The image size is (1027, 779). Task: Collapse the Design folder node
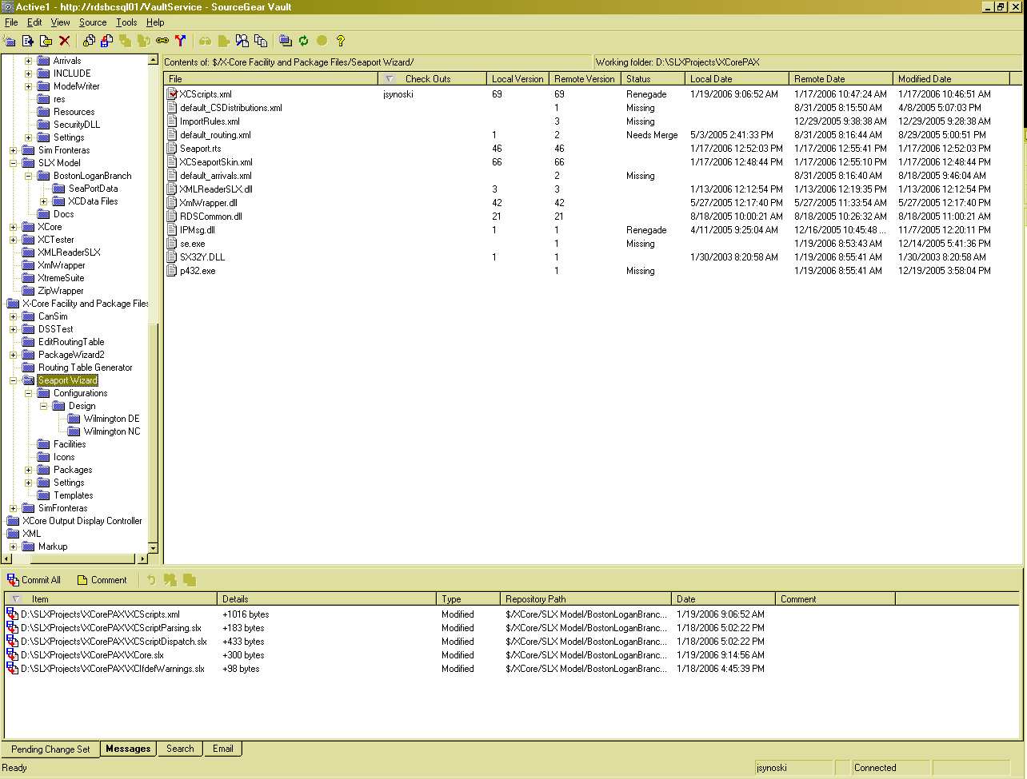click(x=43, y=406)
